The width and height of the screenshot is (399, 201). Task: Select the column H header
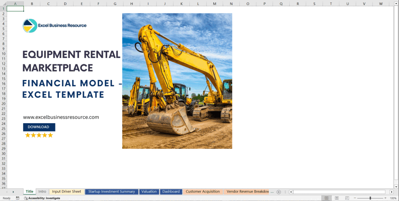(x=131, y=4)
